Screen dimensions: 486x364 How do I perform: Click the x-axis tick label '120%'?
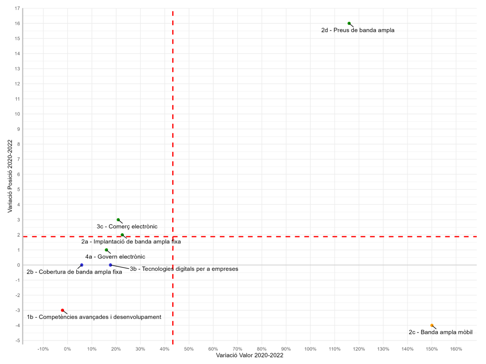359,349
